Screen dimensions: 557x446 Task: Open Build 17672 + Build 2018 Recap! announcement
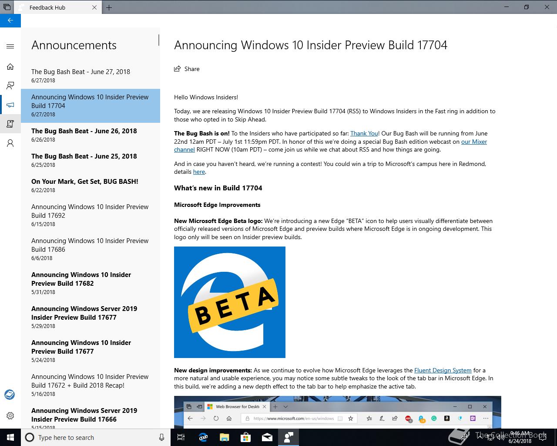[91, 385]
